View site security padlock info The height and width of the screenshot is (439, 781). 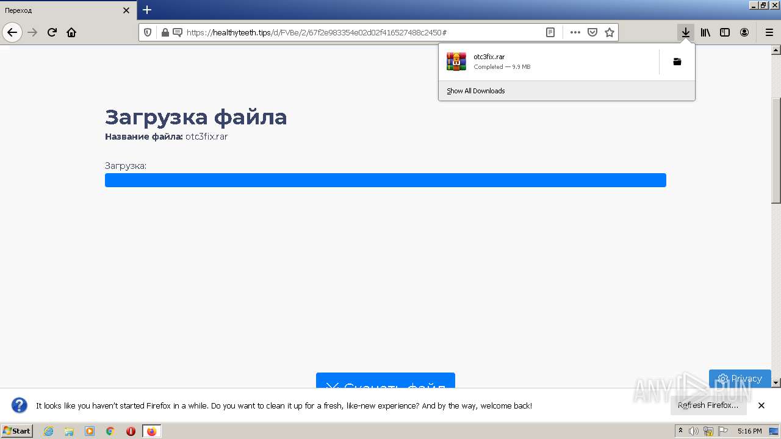pyautogui.click(x=165, y=32)
